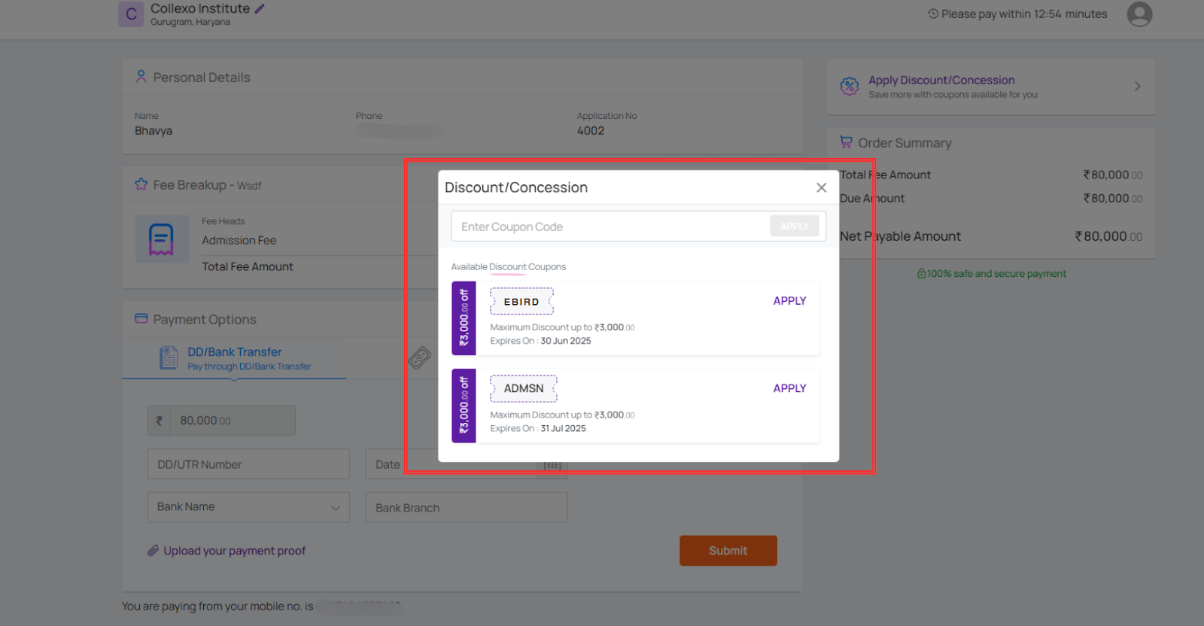Click the DD/UTR Number field
Image resolution: width=1204 pixels, height=626 pixels.
click(248, 464)
